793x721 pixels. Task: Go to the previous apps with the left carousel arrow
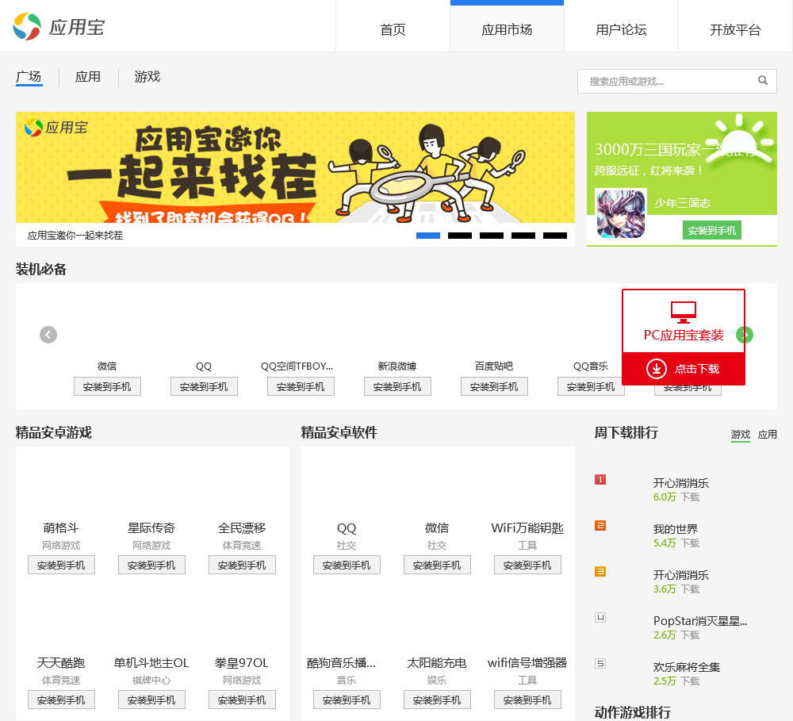pos(48,335)
